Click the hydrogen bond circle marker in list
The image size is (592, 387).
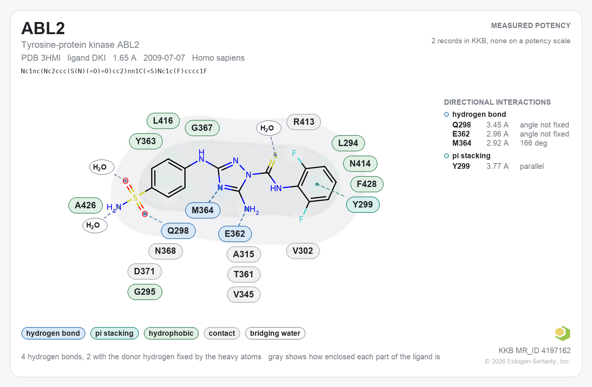447,115
